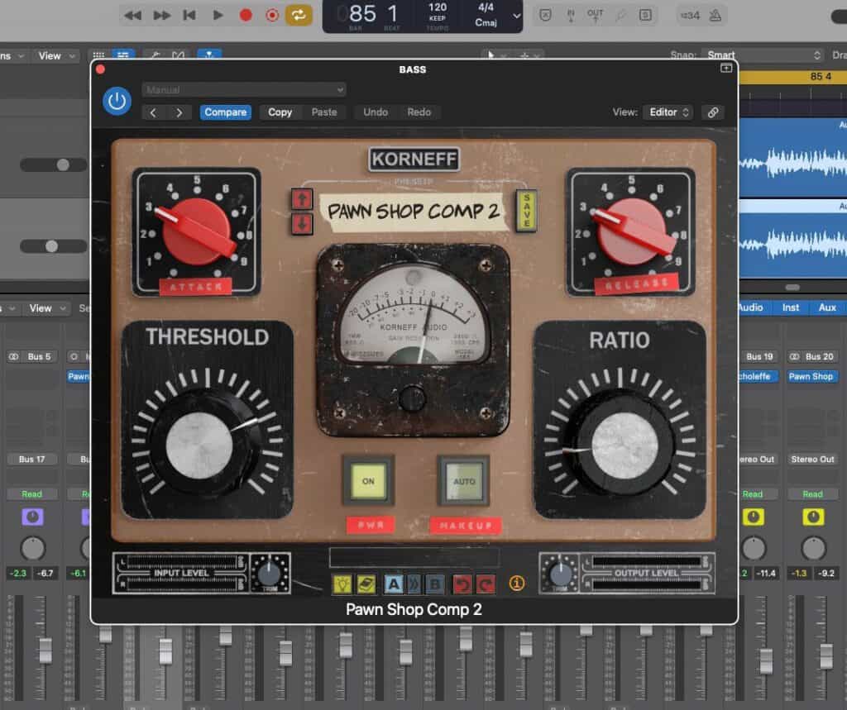Viewport: 847px width, 710px height.
Task: Select the A comparison state
Action: point(394,584)
